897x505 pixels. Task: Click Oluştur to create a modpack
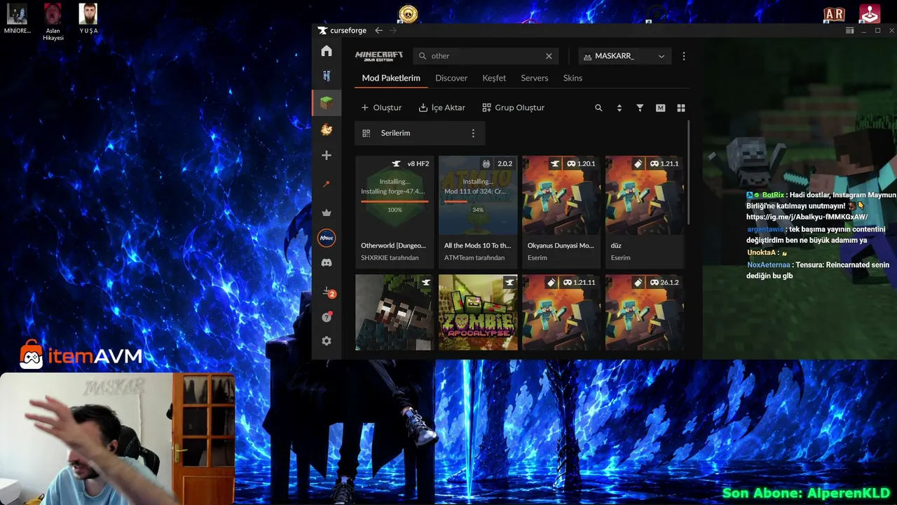tap(381, 108)
